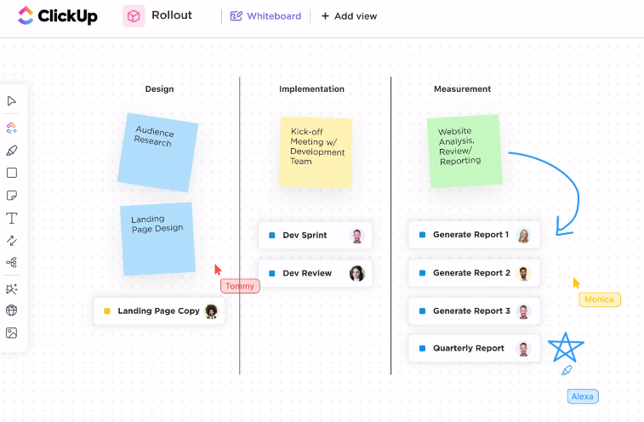Select the pen drawing tool
This screenshot has width=644, height=422.
(x=12, y=151)
